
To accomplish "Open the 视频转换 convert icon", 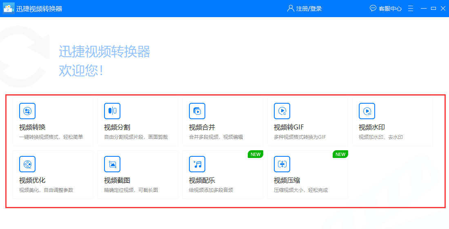I will [27, 111].
